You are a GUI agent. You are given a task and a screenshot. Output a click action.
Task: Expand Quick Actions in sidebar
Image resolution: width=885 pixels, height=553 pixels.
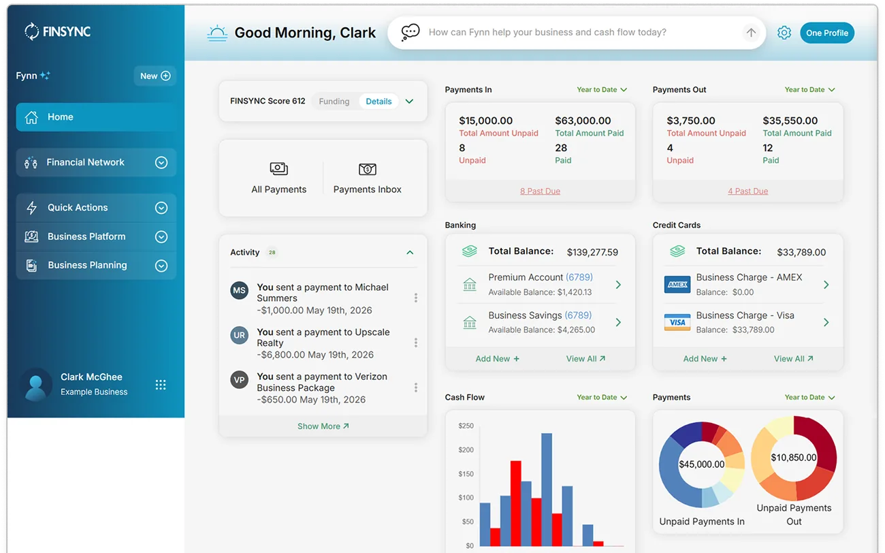pos(96,208)
